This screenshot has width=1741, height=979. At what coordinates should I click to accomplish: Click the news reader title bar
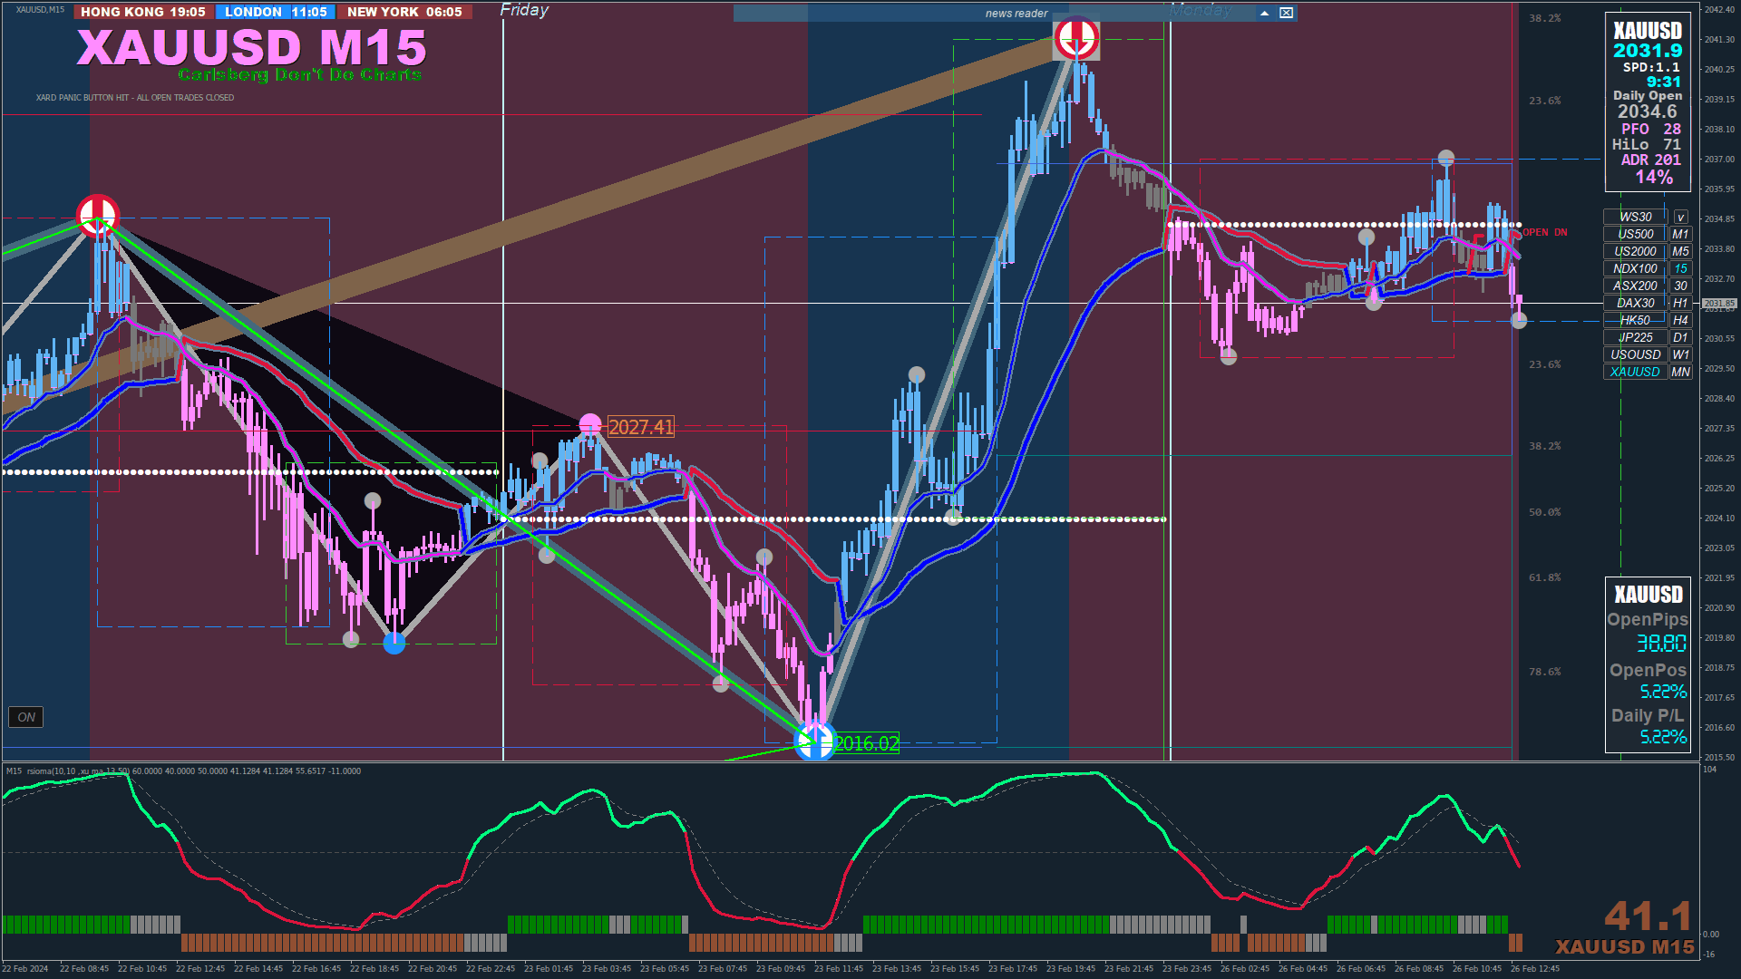coord(1016,13)
